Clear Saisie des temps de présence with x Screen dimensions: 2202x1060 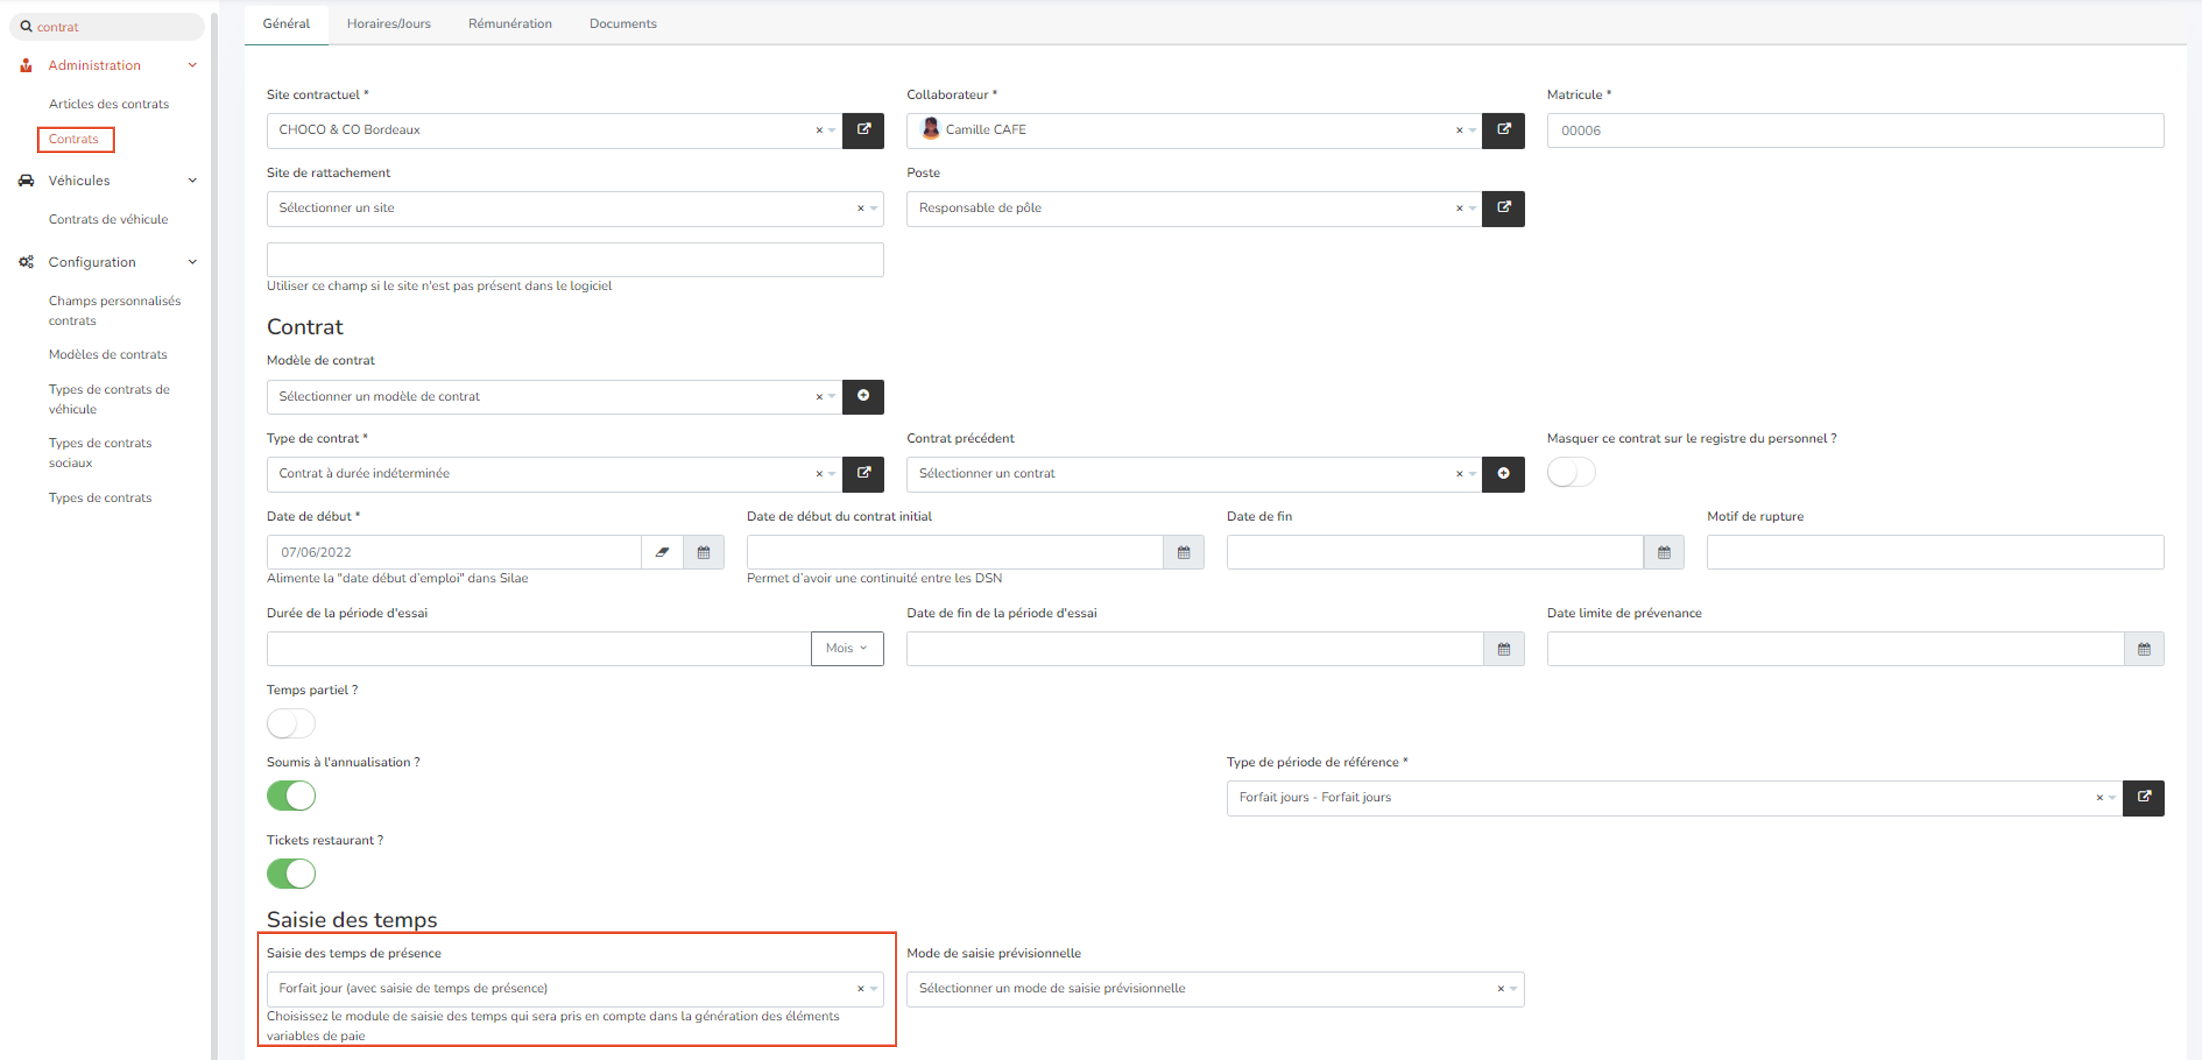point(861,988)
